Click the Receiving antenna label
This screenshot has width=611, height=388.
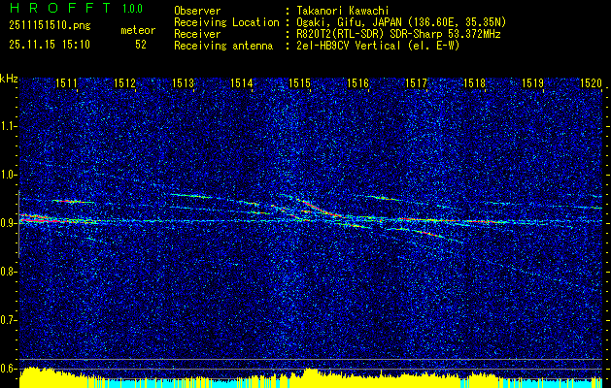click(x=223, y=46)
